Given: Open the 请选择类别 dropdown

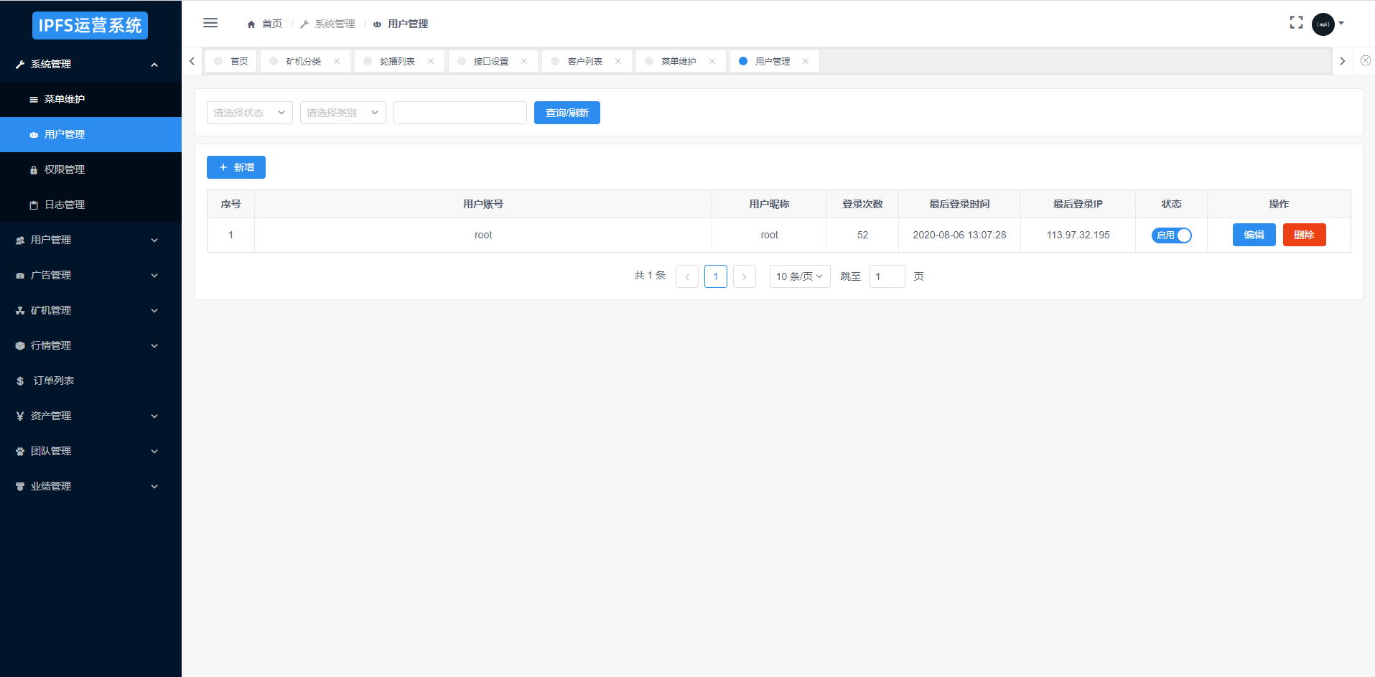Looking at the screenshot, I should coord(342,113).
